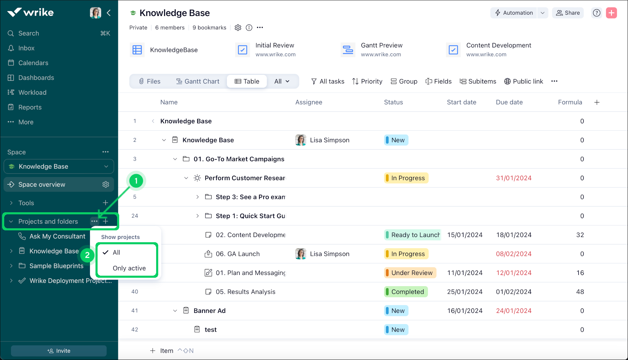
Task: Collapse the 01. Go-To Market Campaigns folder
Action: (175, 159)
